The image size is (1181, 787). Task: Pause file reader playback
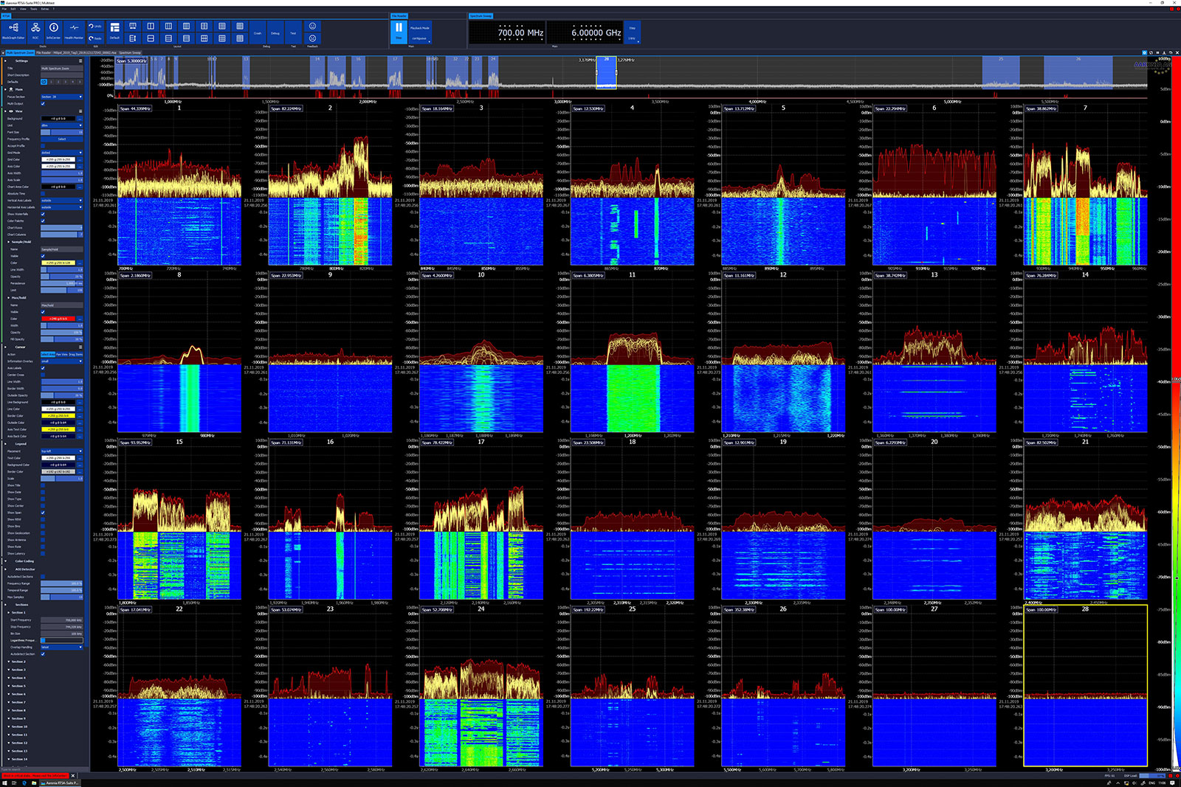tap(399, 32)
